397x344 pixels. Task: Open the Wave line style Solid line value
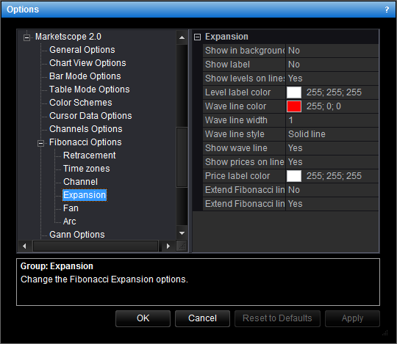[332, 134]
